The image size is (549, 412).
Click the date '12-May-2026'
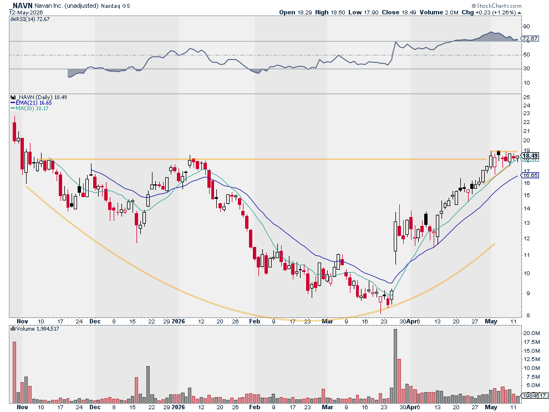click(x=26, y=13)
